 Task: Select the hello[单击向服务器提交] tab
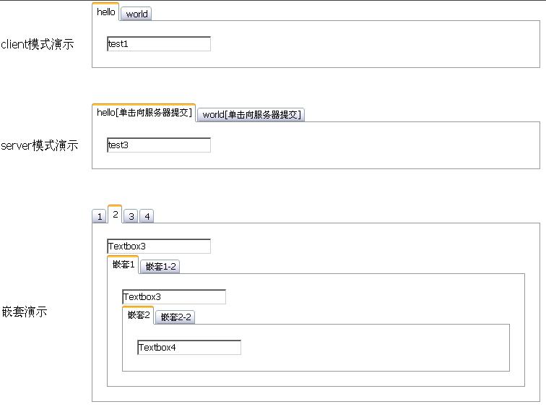tap(144, 113)
